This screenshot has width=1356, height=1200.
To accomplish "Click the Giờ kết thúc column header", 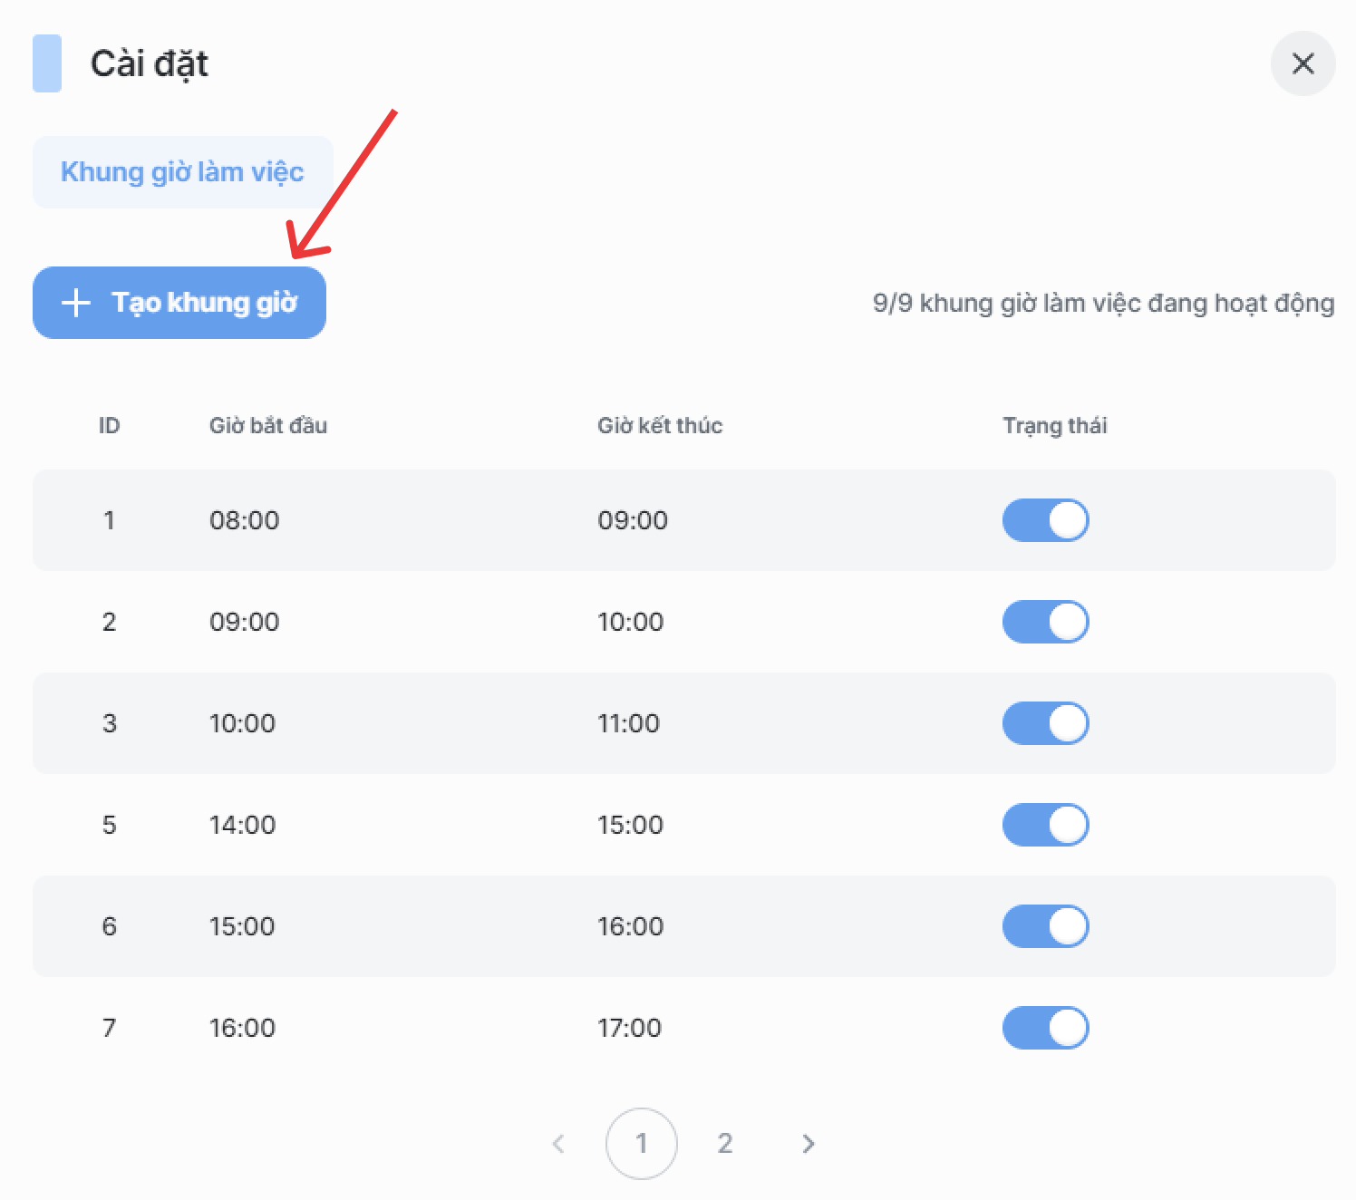I will [659, 426].
